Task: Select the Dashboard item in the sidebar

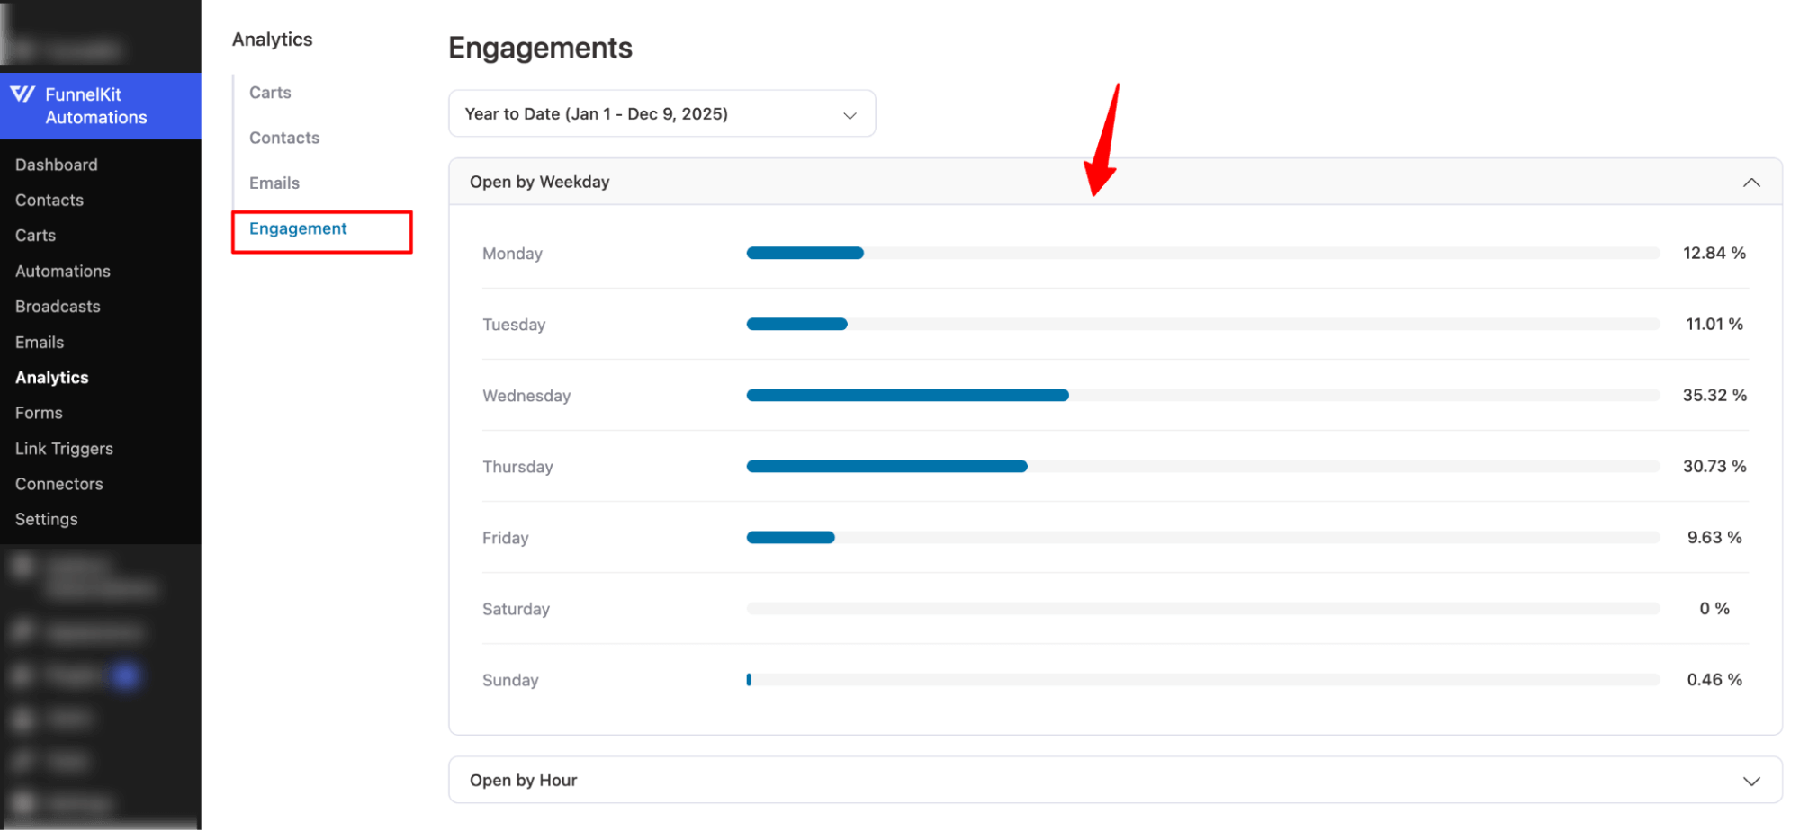Action: (56, 164)
